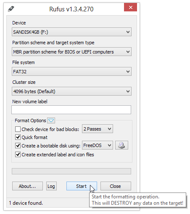Viewport: 190px width, 214px height.
Task: Uncheck the Quick format option
Action: (18, 137)
